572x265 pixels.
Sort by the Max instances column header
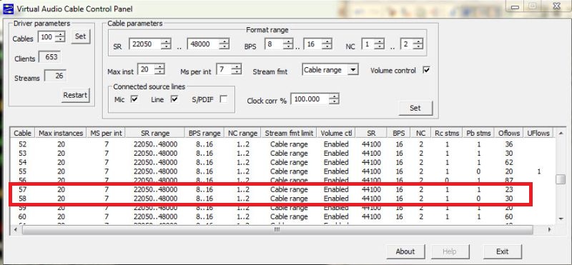point(61,133)
